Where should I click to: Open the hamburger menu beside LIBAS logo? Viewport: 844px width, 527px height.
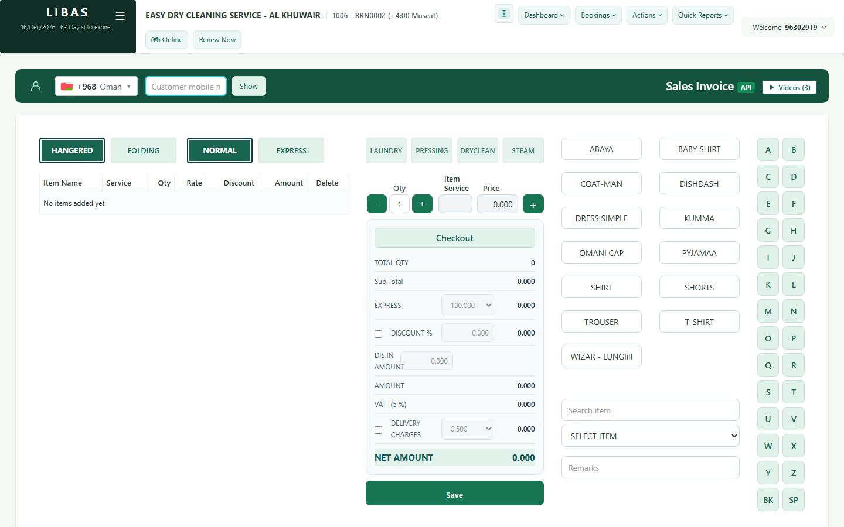[x=120, y=16]
